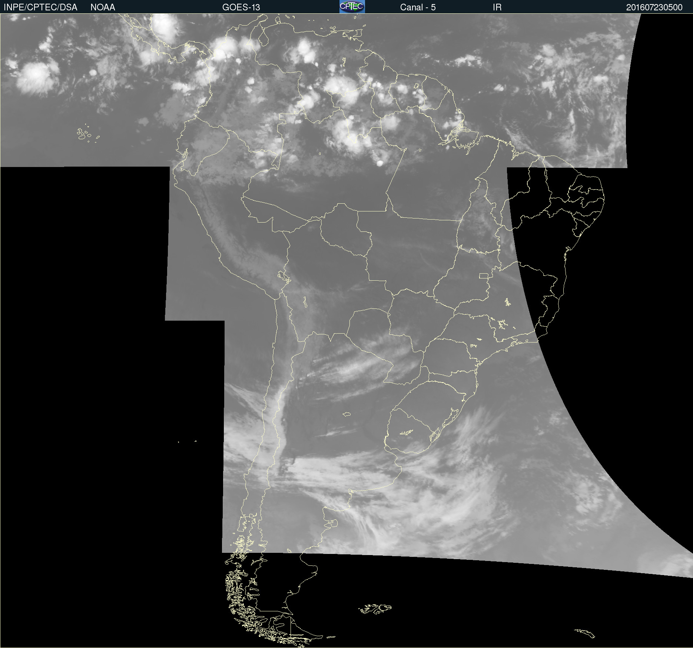Click the Canal - 5 channel label

418,7
